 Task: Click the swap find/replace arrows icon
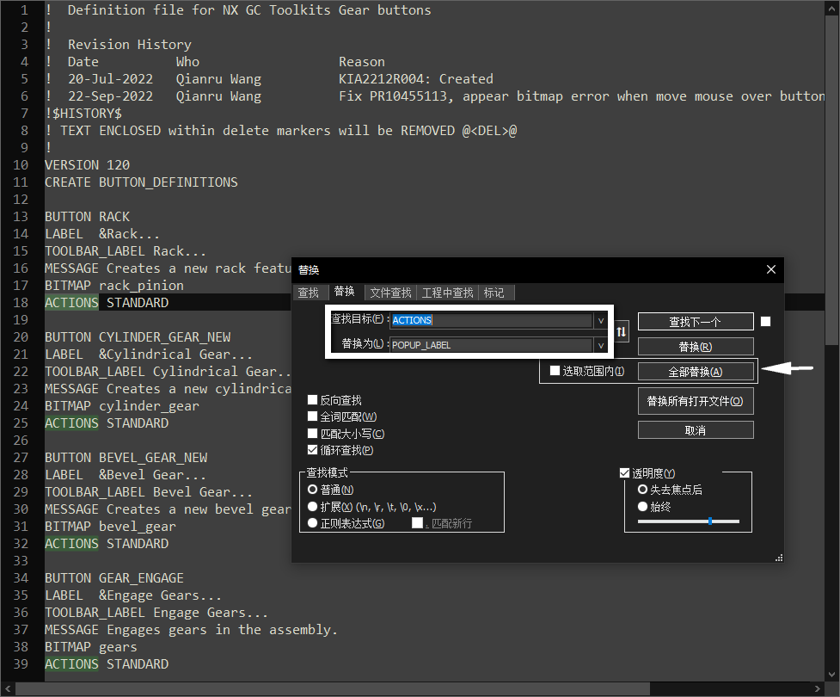click(x=622, y=332)
